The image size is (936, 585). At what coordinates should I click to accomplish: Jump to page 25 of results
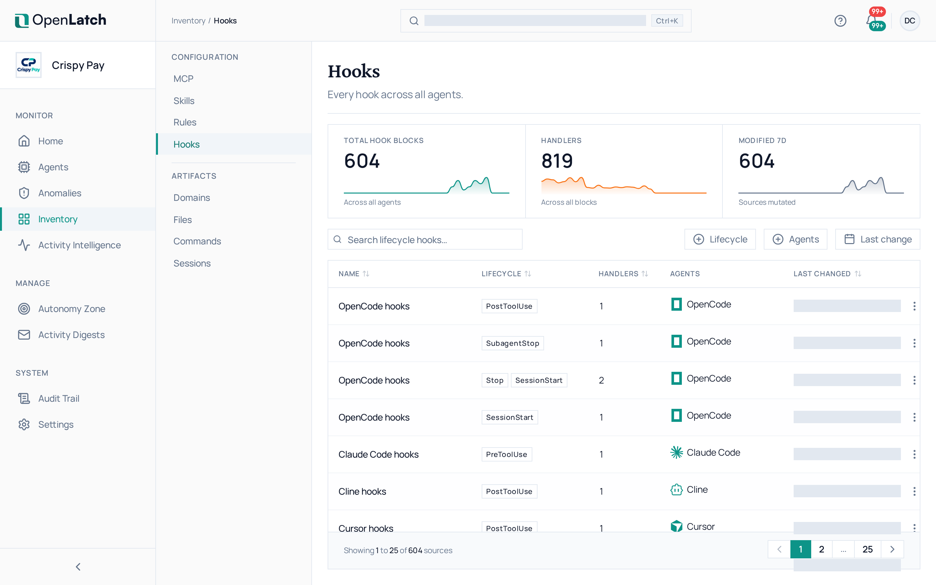click(867, 549)
